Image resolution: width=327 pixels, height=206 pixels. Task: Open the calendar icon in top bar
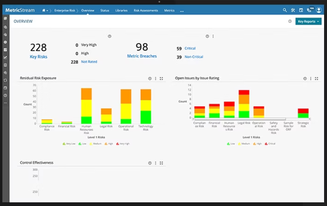[301, 10]
